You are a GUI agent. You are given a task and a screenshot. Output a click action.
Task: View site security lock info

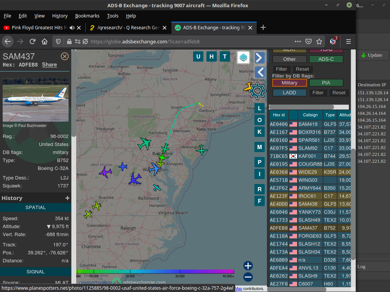coord(69,41)
